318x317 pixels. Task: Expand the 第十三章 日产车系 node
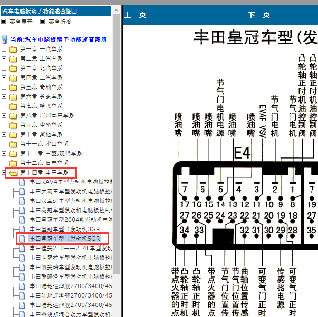pos(4,163)
